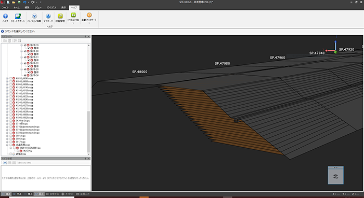
Task: Select the 北 view cube face
Action: coord(336,176)
